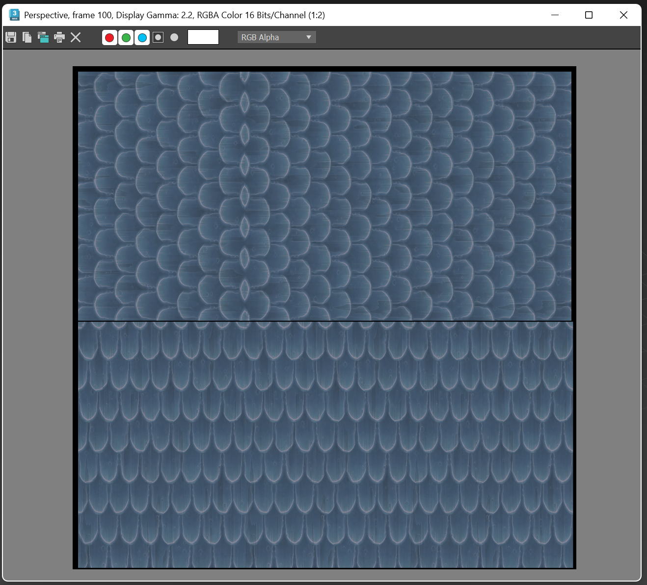Image resolution: width=647 pixels, height=585 pixels.
Task: Save the rendered image with the disk icon
Action: [x=11, y=37]
